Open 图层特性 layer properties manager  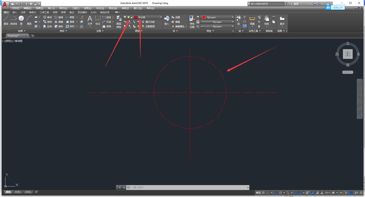[x=119, y=22]
